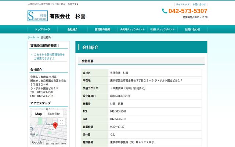Click 会社紹介 breadcrumb current page text
Screen dimensions: 235x147
[x=46, y=37]
